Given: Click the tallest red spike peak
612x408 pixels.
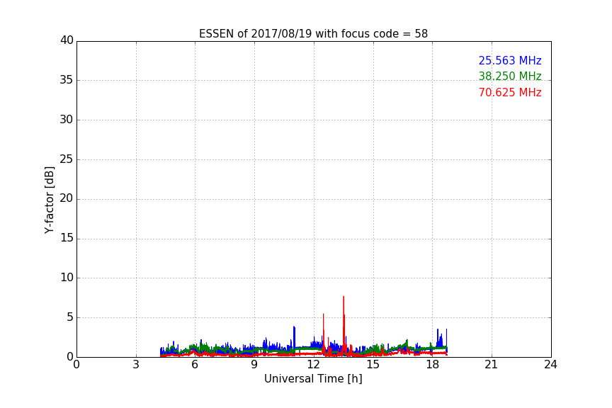Looking at the screenshot, I should [344, 297].
